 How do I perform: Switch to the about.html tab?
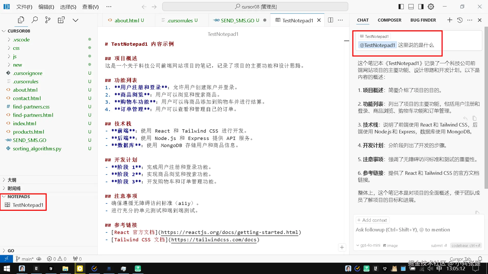(x=129, y=20)
